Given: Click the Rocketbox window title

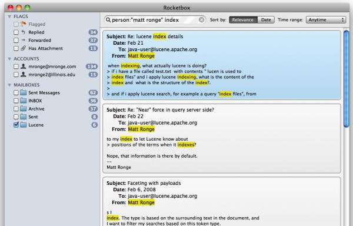Looking at the screenshot, I should pyautogui.click(x=176, y=8).
